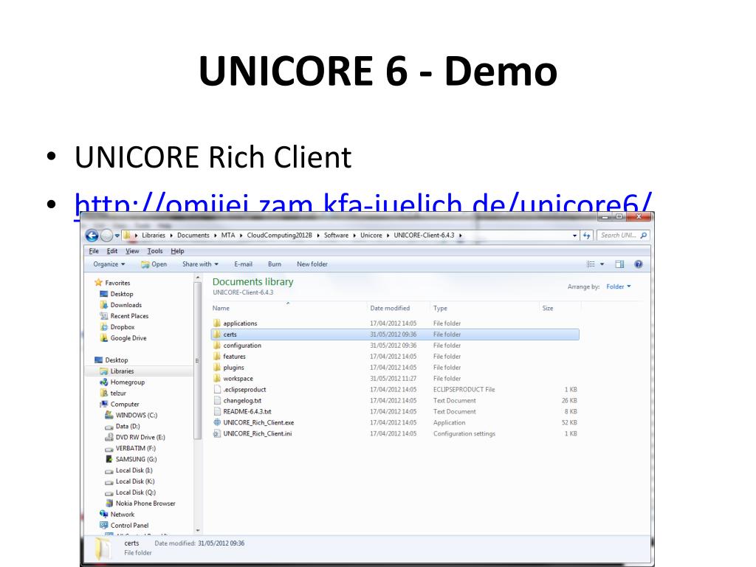Screen dimensions: 756x567
Task: Open the SAMSUNG (G:) drive
Action: tap(136, 459)
